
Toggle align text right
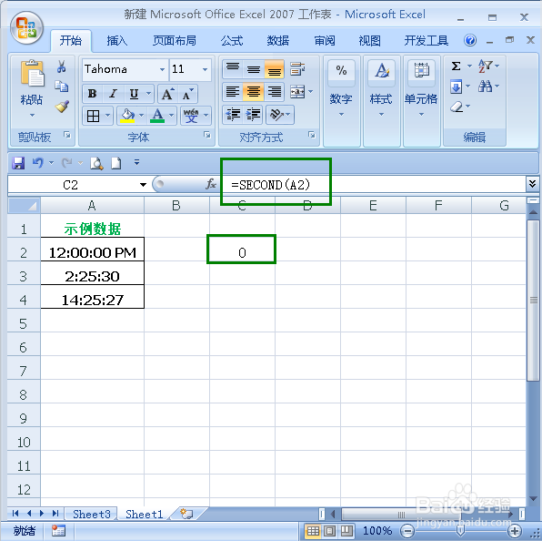(274, 92)
